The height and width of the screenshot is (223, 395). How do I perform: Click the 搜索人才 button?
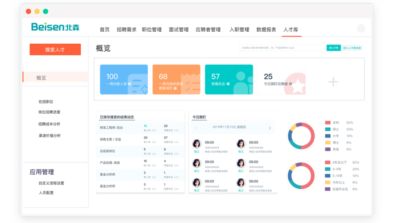point(55,50)
